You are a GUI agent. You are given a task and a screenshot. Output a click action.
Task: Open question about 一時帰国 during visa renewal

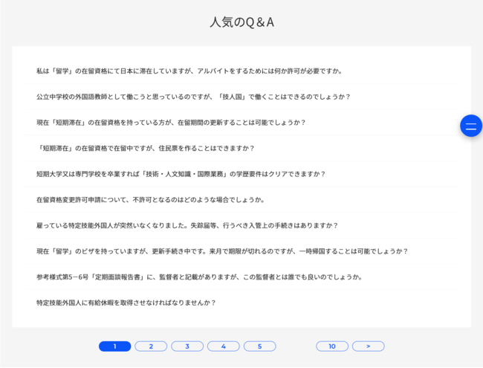tap(222, 251)
